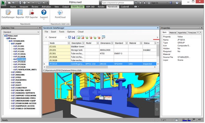Click the keyword search input field
The height and width of the screenshot is (123, 205).
click(x=118, y=3)
